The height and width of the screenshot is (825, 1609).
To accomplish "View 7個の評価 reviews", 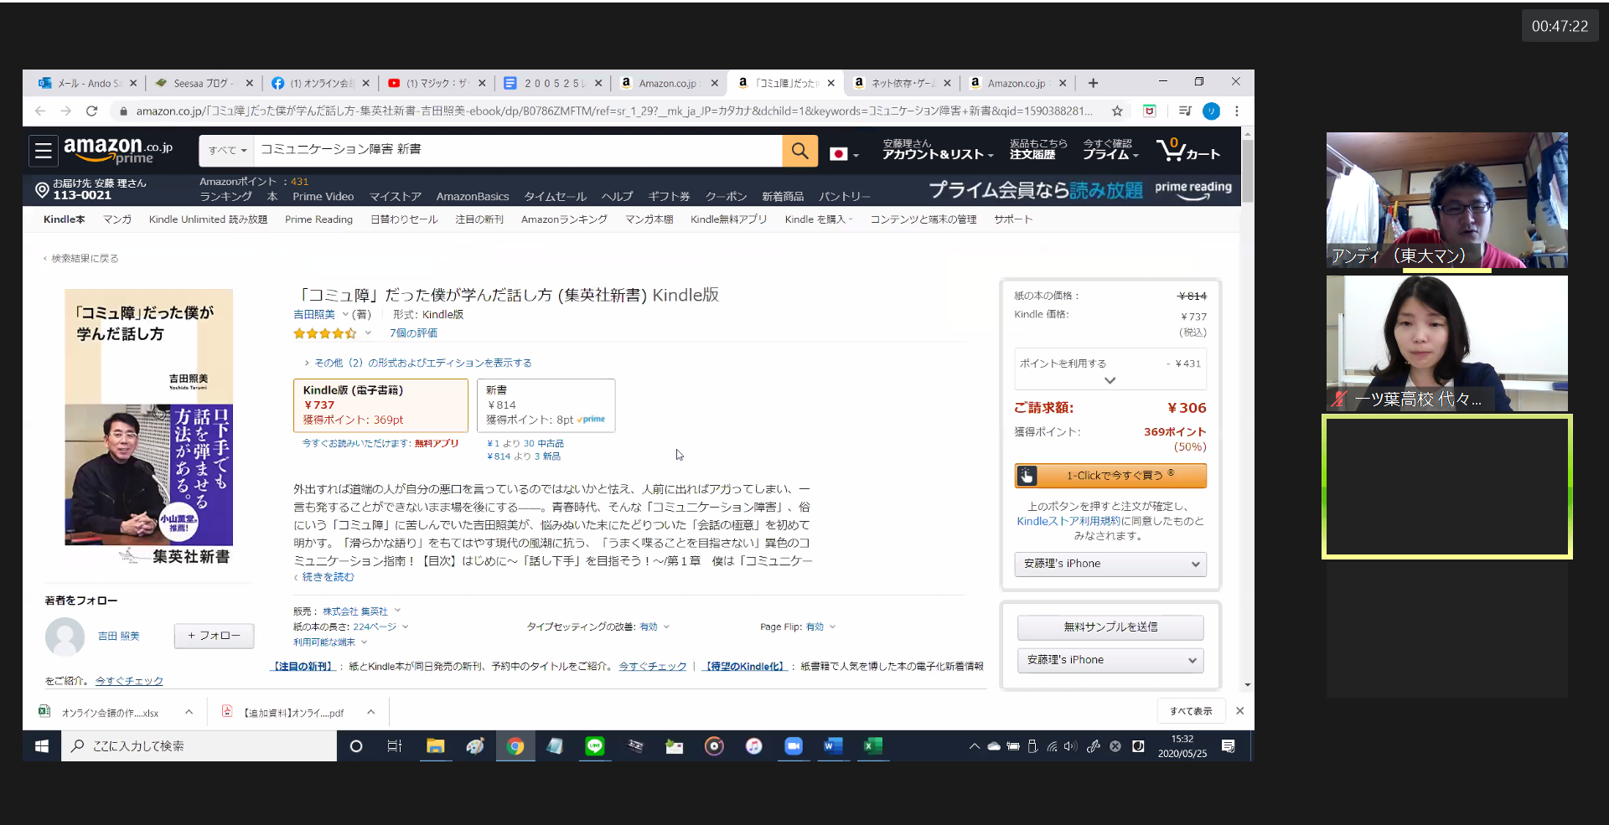I will pos(413,333).
